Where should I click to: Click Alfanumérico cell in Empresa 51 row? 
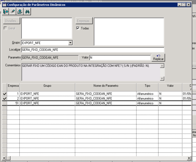[147, 103]
